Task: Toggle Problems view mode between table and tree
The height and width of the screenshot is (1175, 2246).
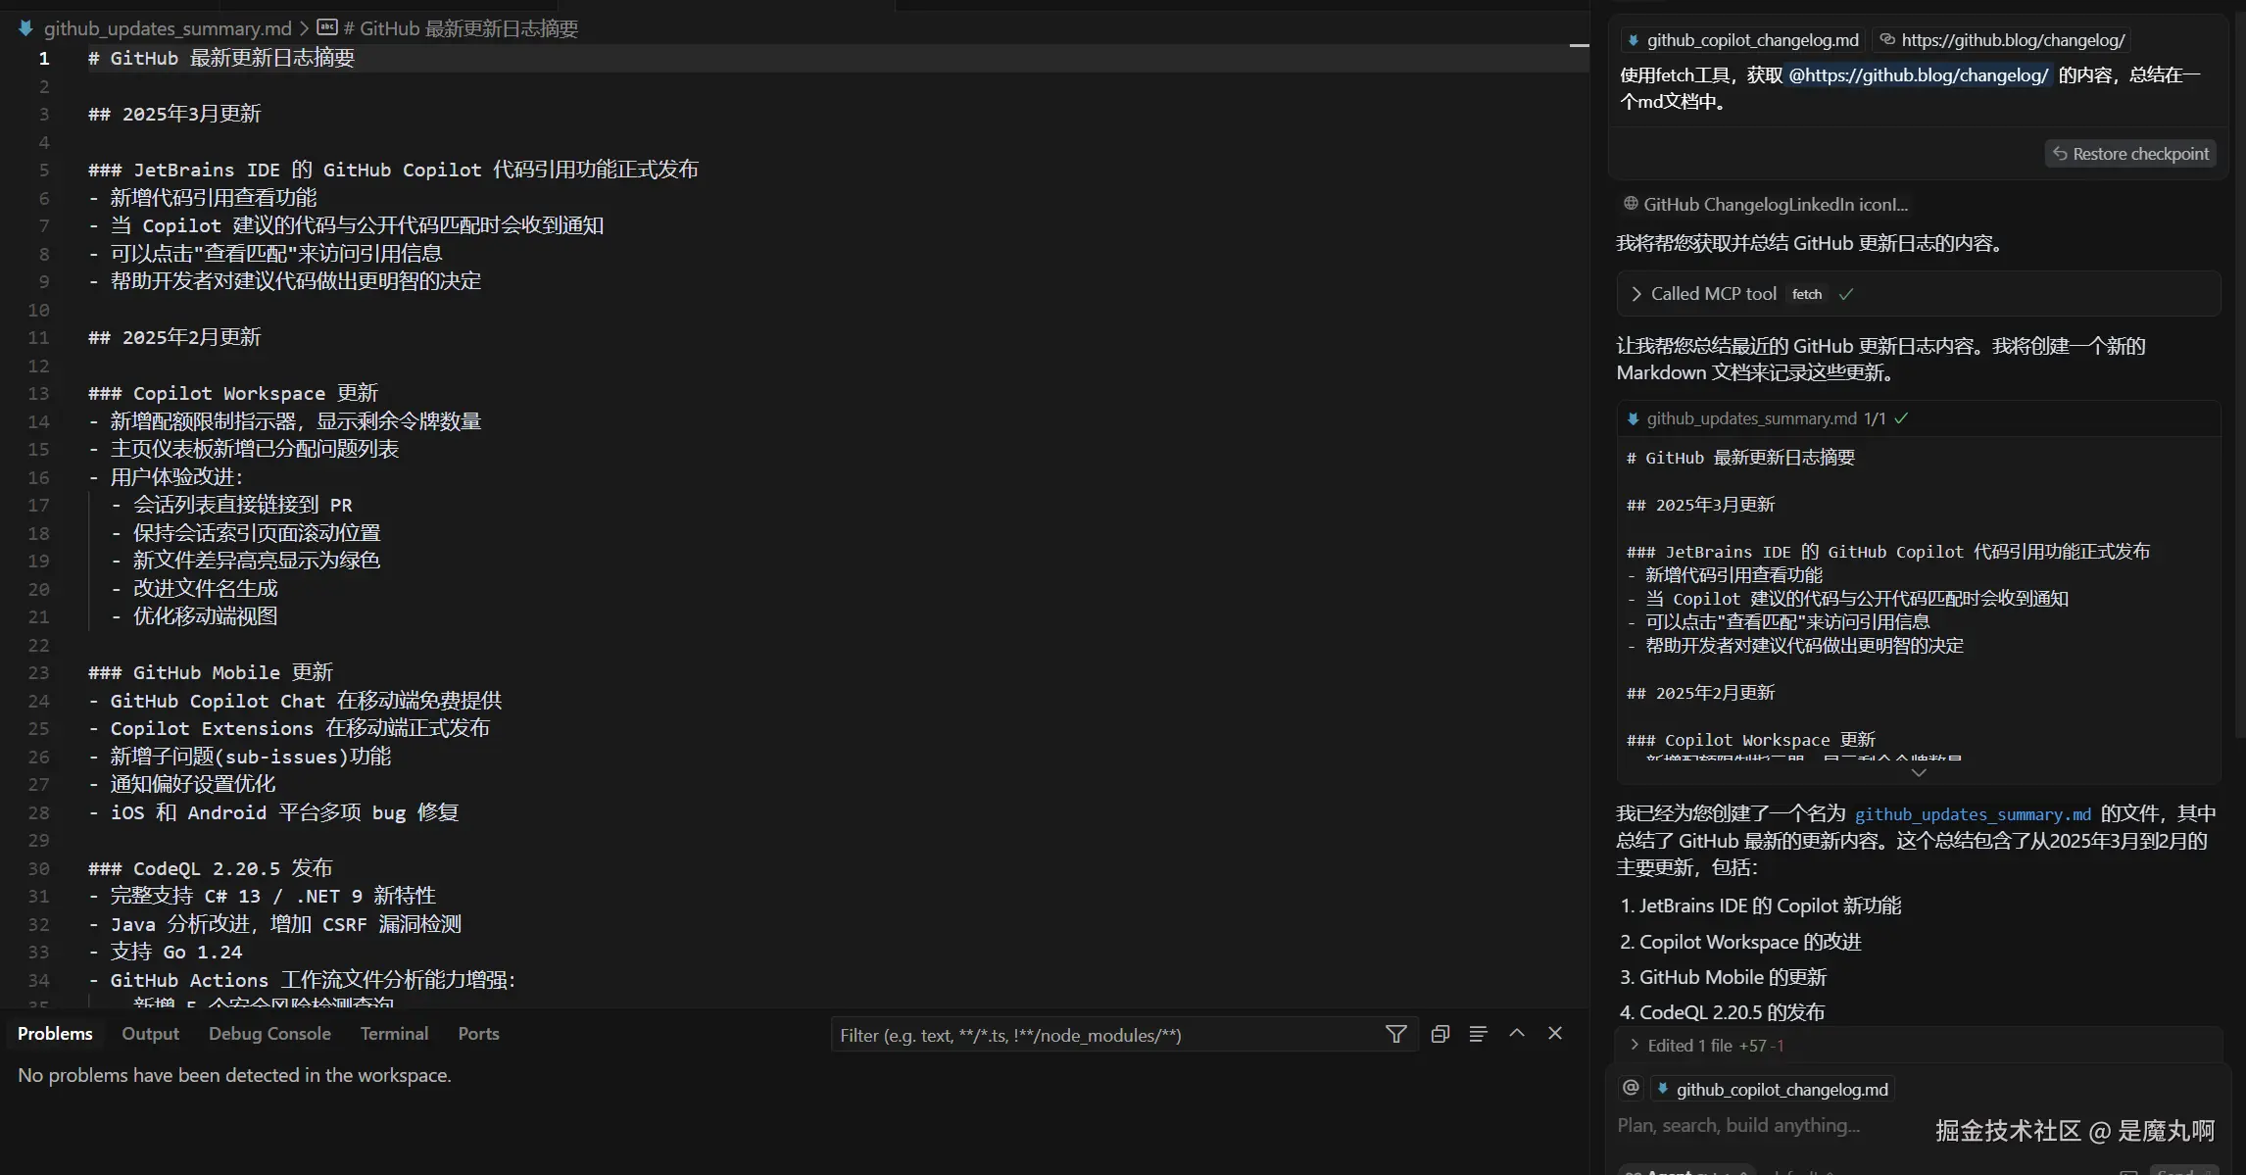Action: 1478,1034
